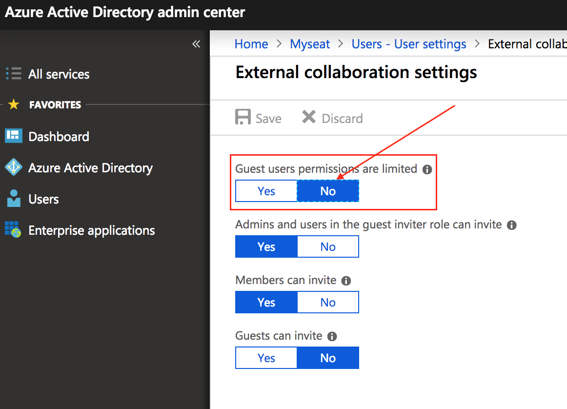Click the Users person icon

14,198
